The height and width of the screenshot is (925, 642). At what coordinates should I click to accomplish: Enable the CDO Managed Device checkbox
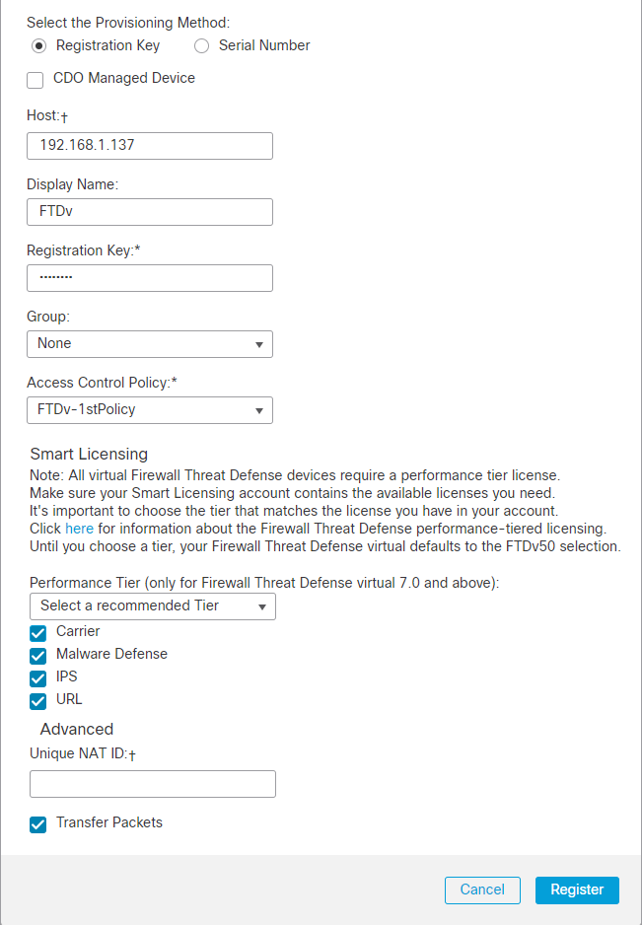[36, 79]
